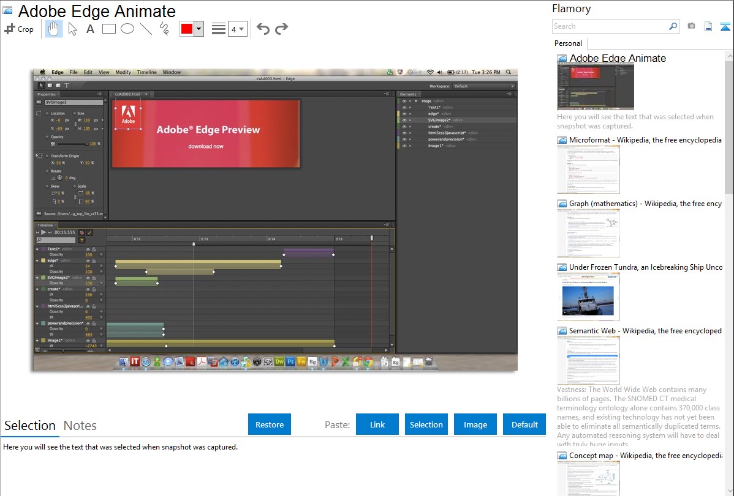The image size is (734, 496).
Task: Click the yellow filter icon in Timeline
Action: pyautogui.click(x=82, y=240)
